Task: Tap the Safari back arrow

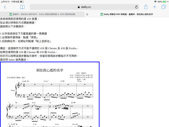Action: 5,7
